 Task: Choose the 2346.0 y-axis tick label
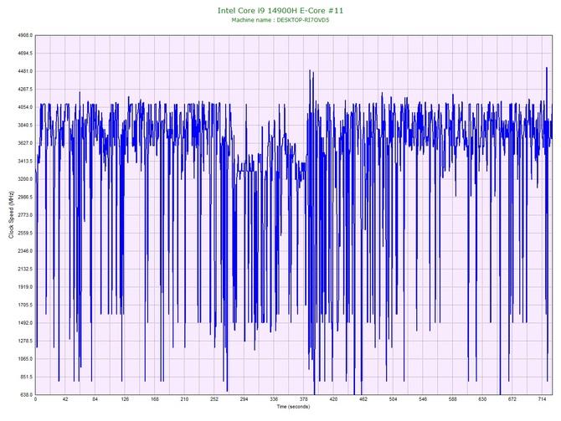[25, 251]
